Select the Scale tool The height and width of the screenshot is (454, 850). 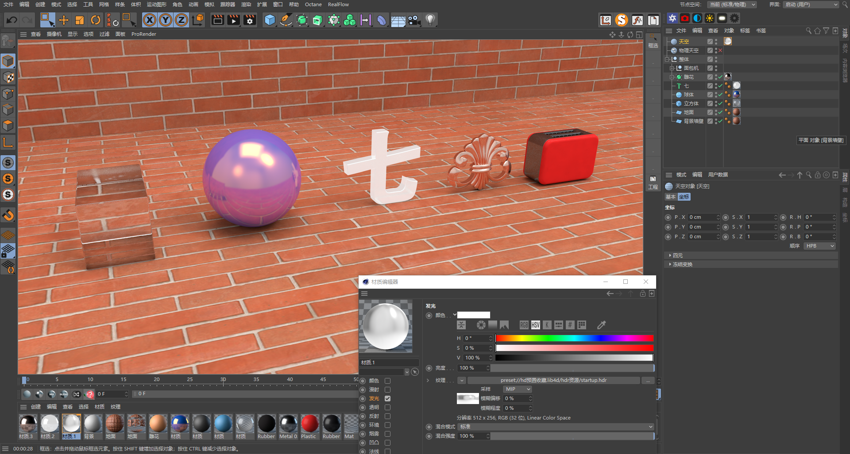click(x=80, y=20)
